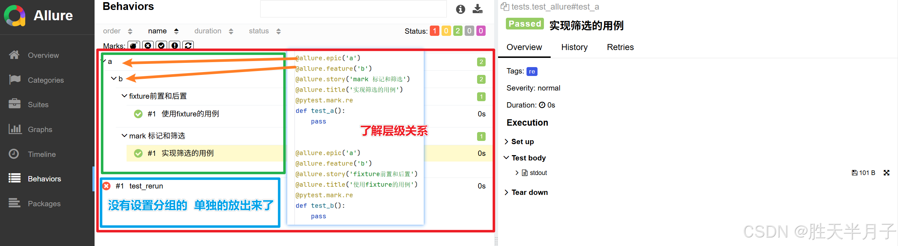Toggle the retries status change mark filter
Screen dimensions: 898x246
click(x=188, y=45)
